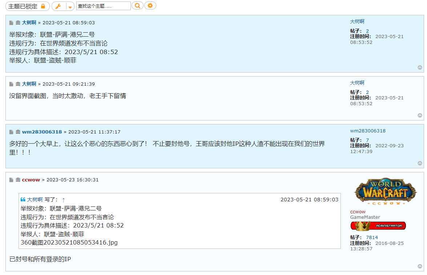Click the page icon beside wm283006318's post
Image resolution: width=427 pixels, height=275 pixels.
pyautogui.click(x=11, y=132)
